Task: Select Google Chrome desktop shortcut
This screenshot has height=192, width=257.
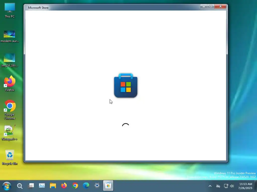Action: (x=10, y=110)
